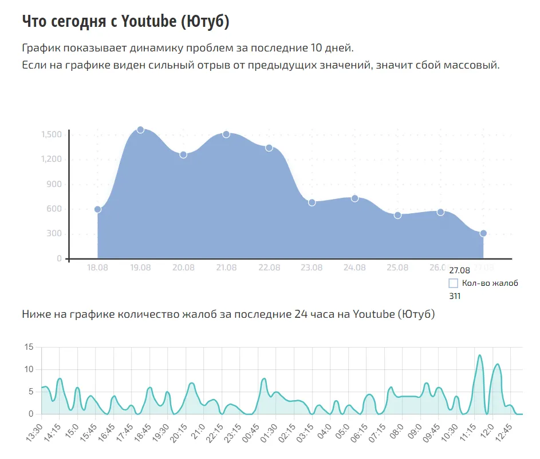Click the 26.08 data point marker
The image size is (540, 459).
[x=440, y=212]
